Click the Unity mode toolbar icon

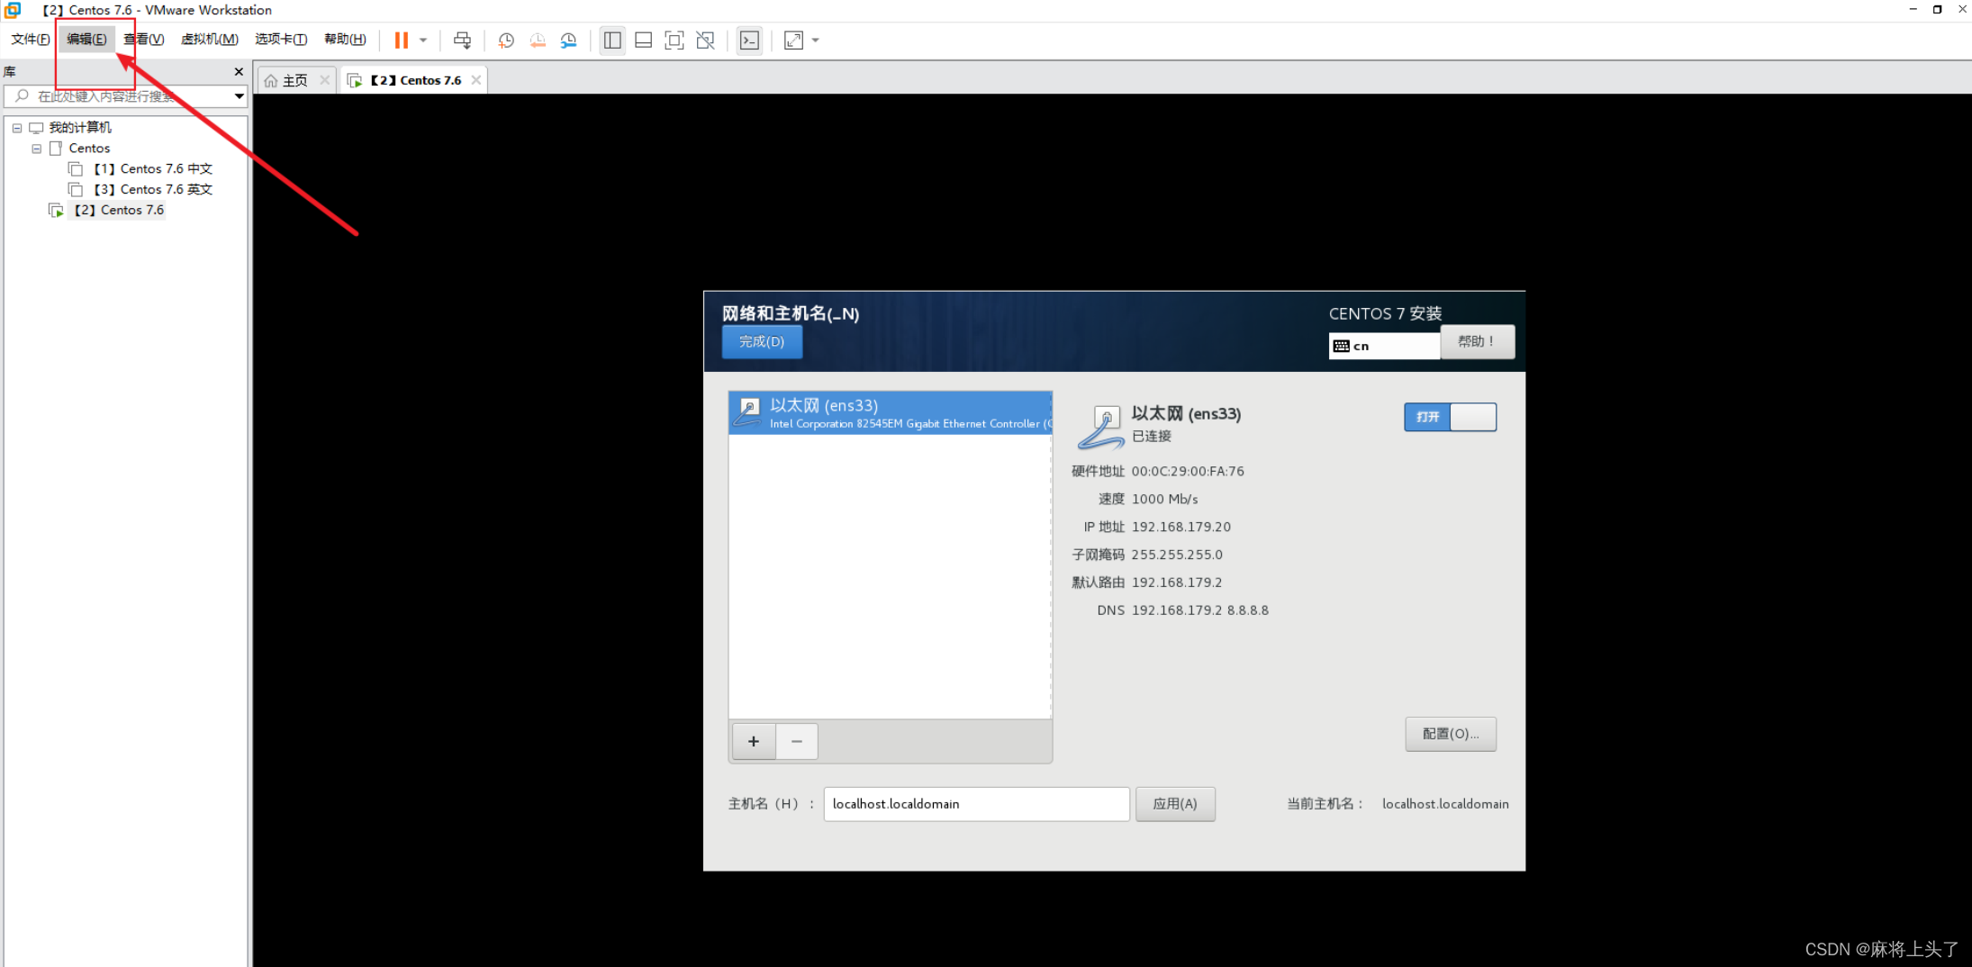point(705,41)
